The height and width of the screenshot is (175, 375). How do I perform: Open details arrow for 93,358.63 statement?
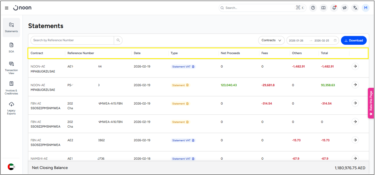point(355,85)
